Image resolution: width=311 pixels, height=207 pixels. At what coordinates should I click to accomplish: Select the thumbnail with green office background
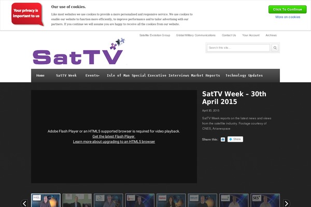point(77,200)
